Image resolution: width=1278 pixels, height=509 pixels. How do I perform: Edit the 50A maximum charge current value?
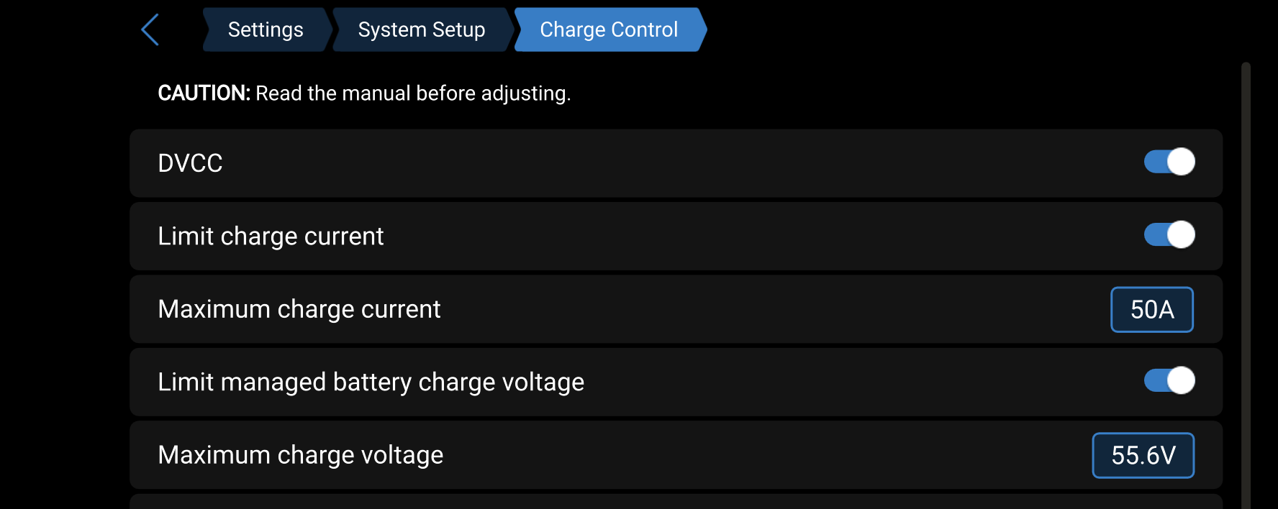point(1151,310)
